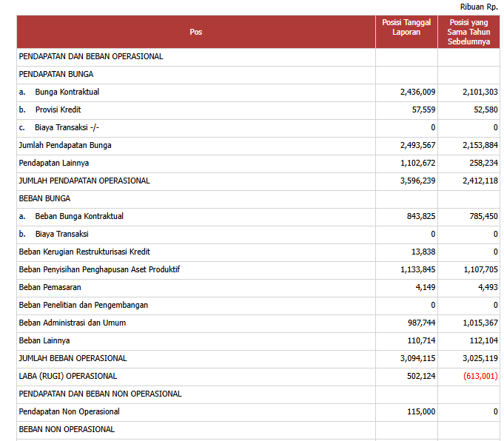Screen dimensions: 504x441
Task: Click the Beban Pemasaran value 4,149
Action: (425, 287)
